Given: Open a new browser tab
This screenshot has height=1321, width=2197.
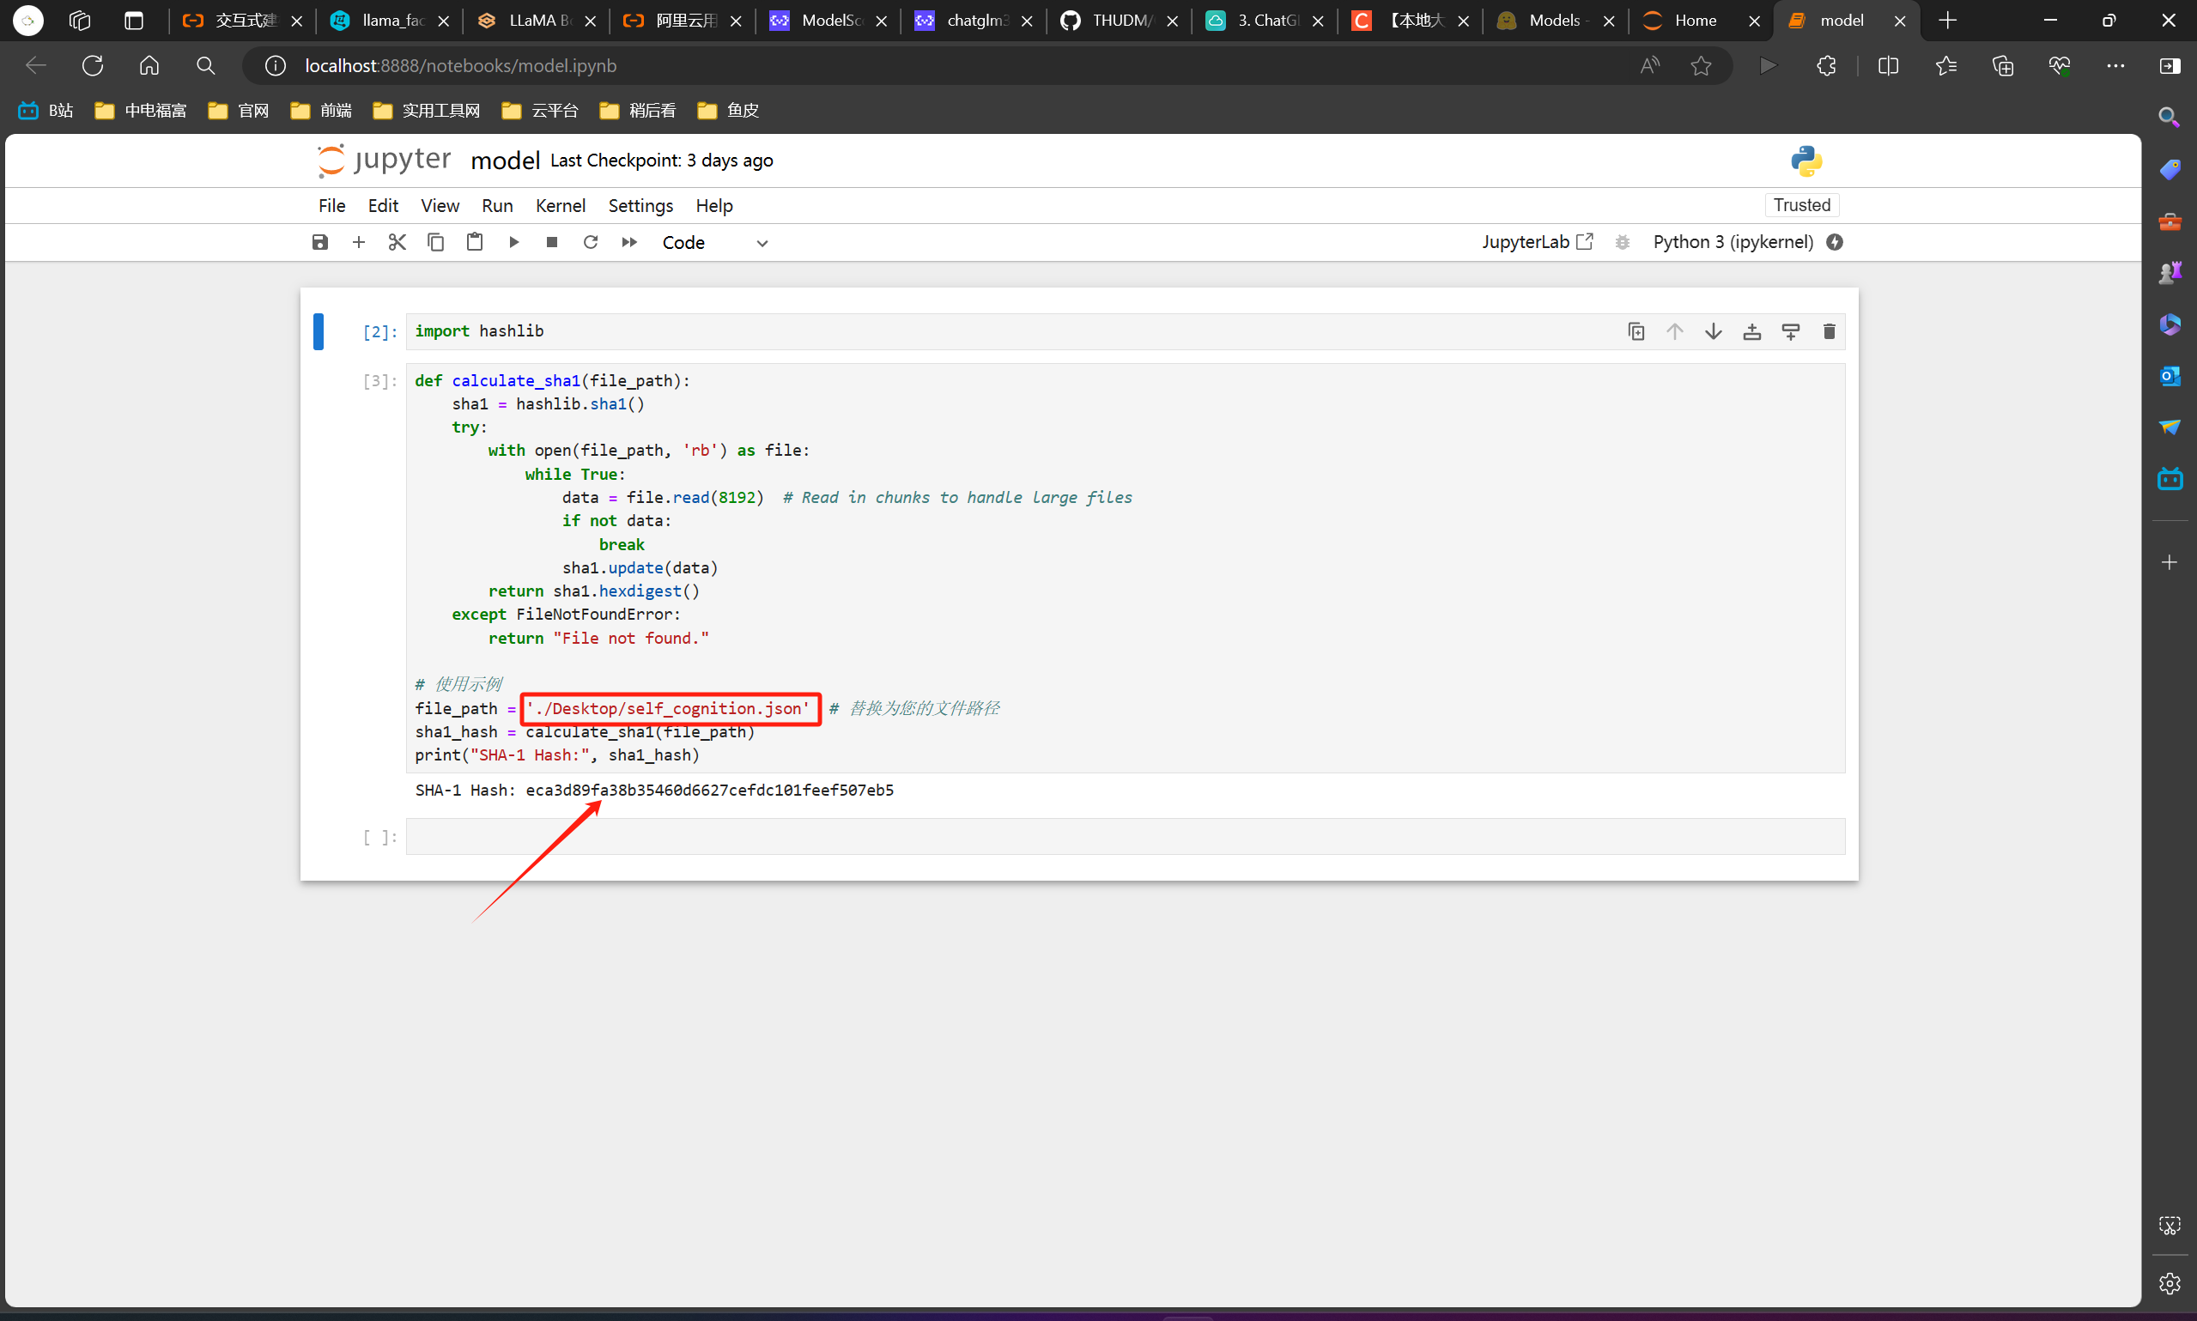Looking at the screenshot, I should [x=1947, y=21].
